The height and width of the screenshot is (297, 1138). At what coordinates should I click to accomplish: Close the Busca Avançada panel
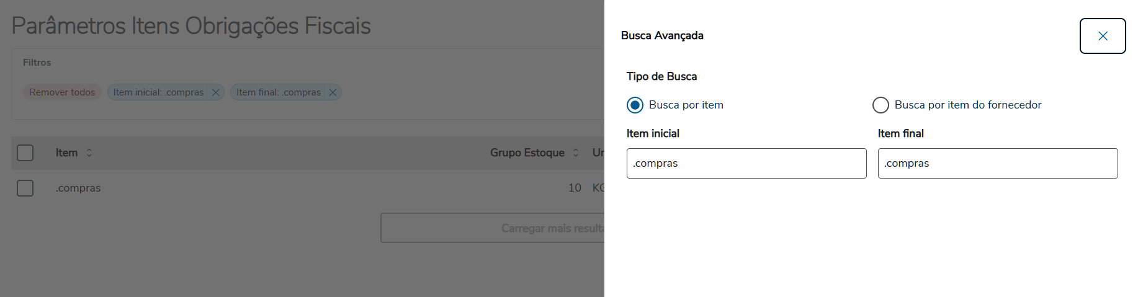point(1102,36)
